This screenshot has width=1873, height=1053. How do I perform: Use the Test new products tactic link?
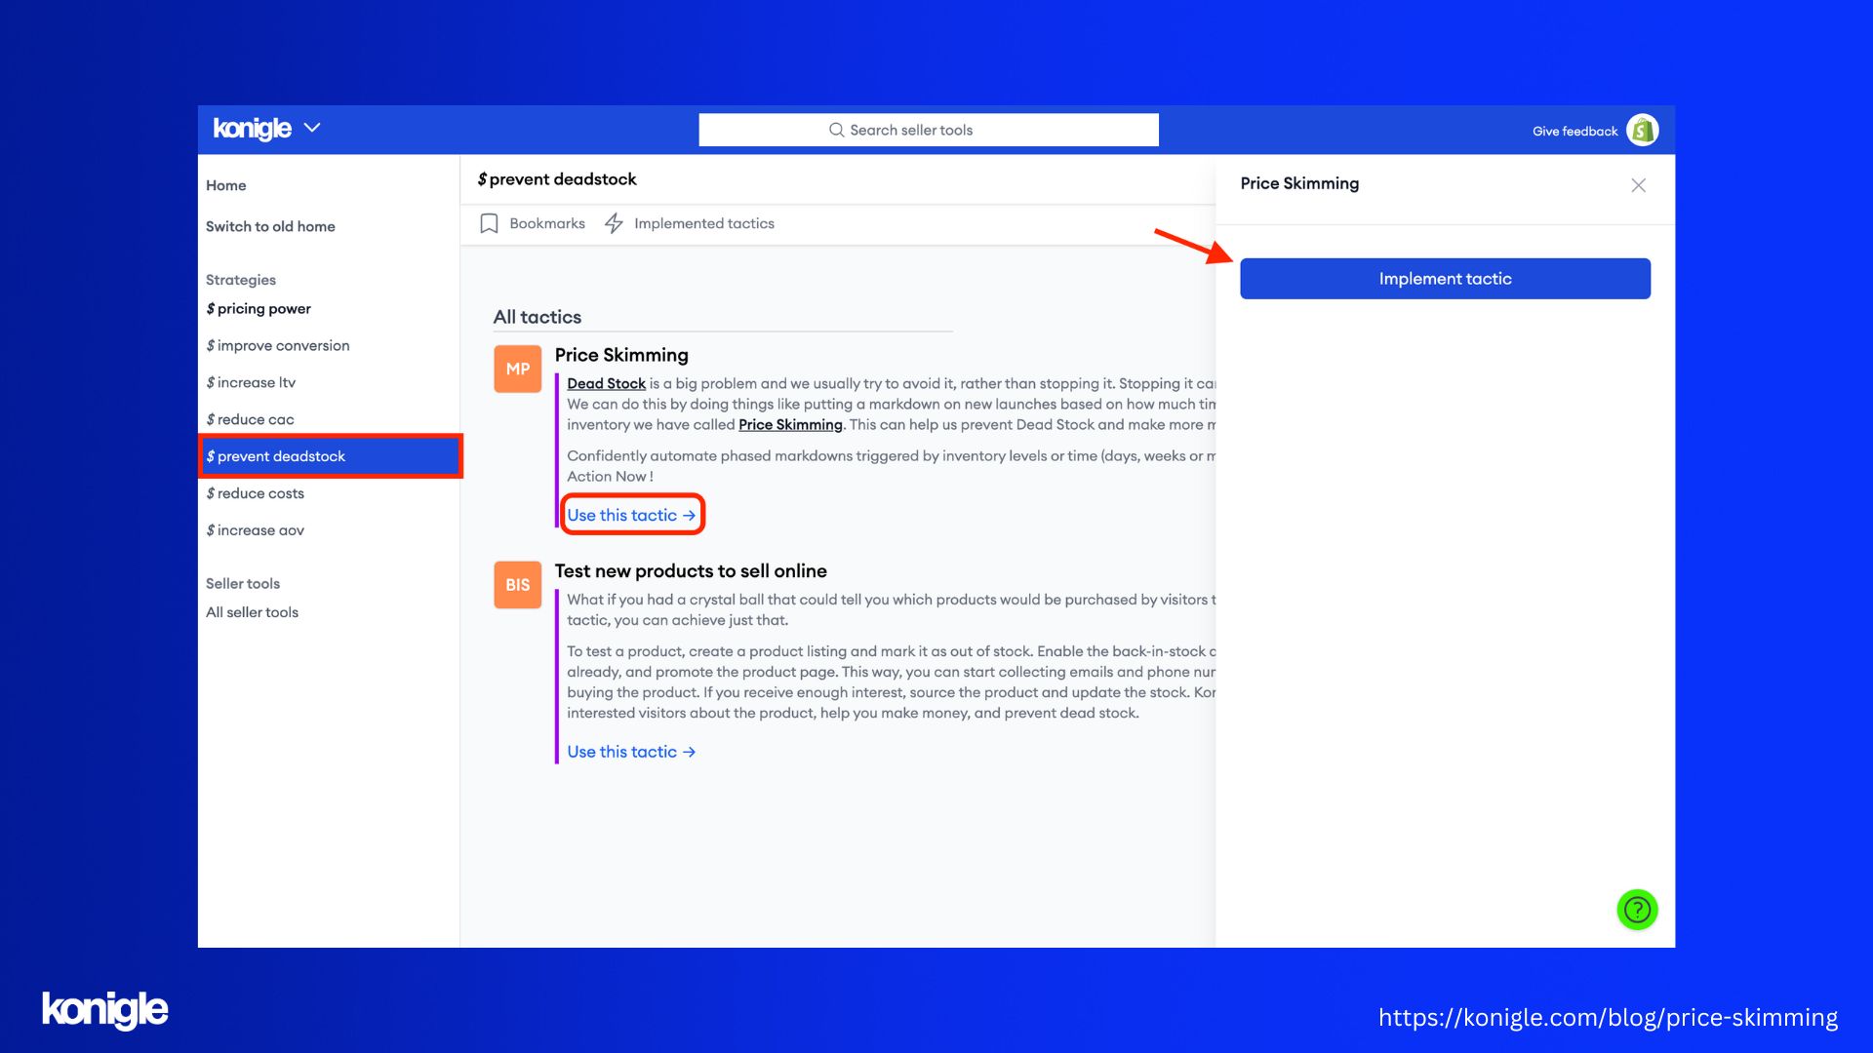tap(630, 751)
